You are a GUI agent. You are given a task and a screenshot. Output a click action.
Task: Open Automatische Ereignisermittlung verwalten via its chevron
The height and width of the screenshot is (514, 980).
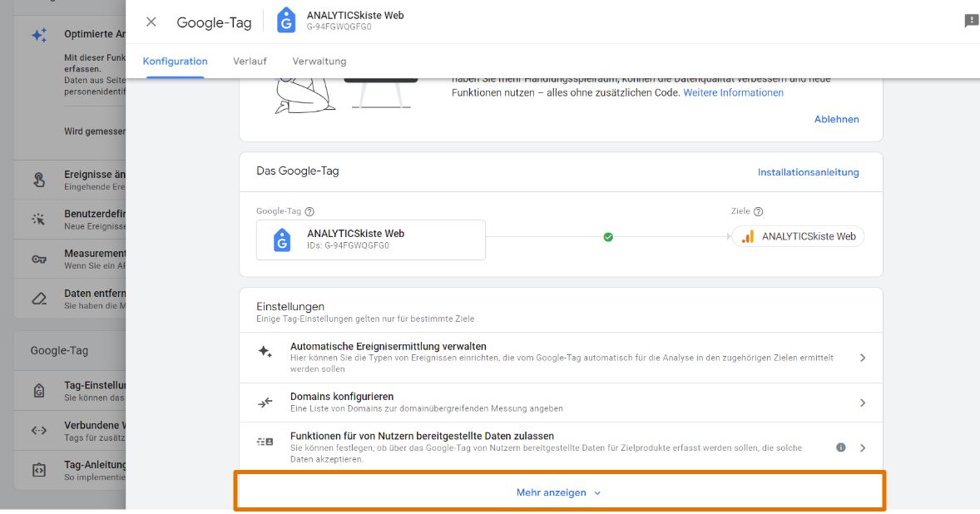click(863, 357)
